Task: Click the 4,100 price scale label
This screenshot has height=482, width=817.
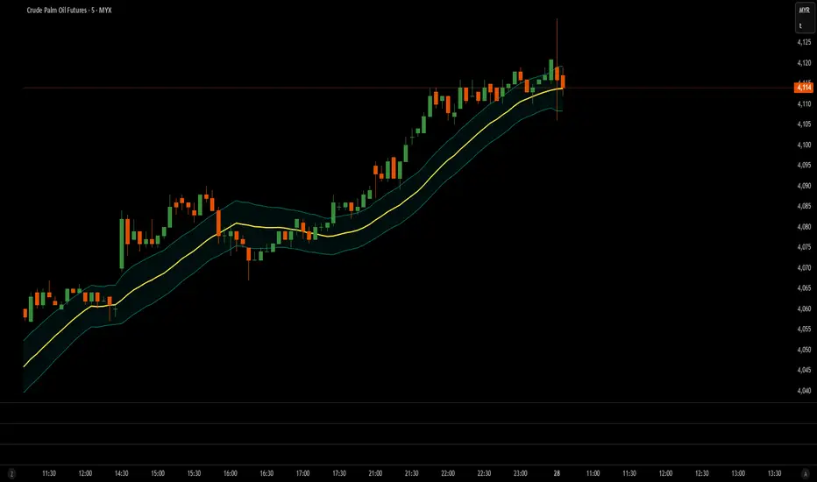Action: pos(804,145)
